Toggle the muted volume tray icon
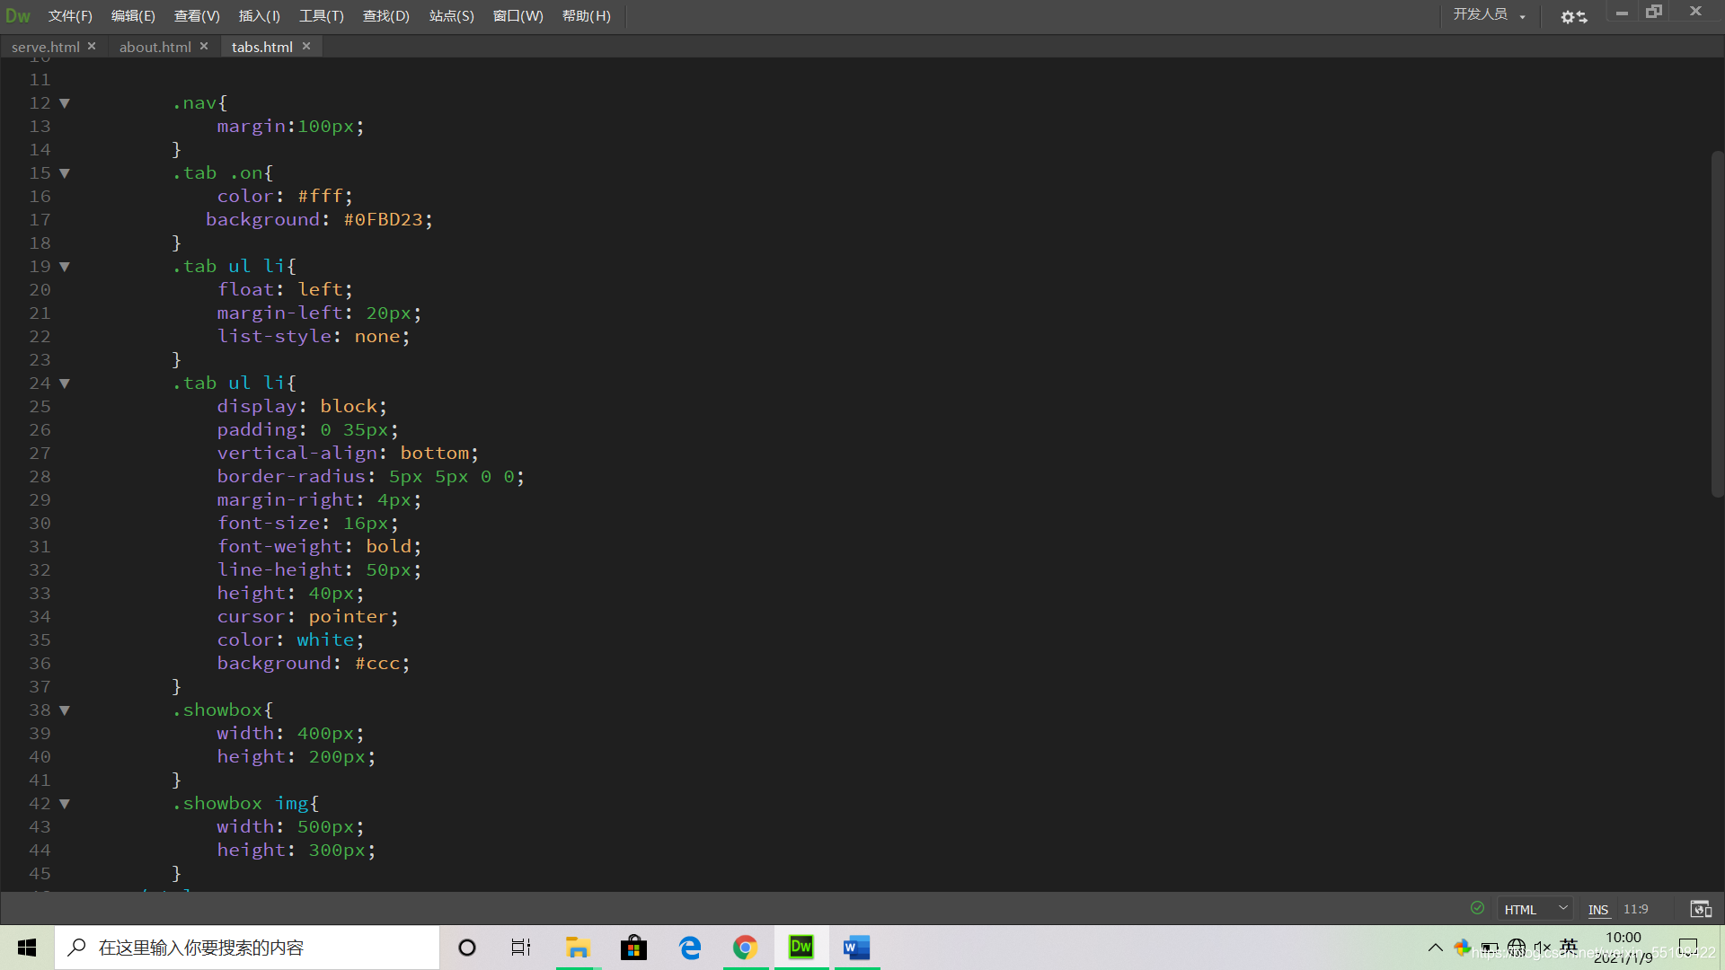 pyautogui.click(x=1542, y=948)
